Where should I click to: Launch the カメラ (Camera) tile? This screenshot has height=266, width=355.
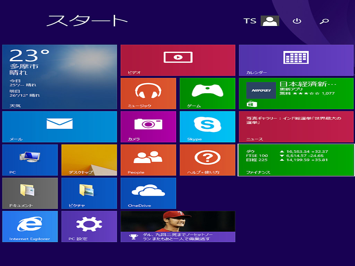pyautogui.click(x=148, y=127)
